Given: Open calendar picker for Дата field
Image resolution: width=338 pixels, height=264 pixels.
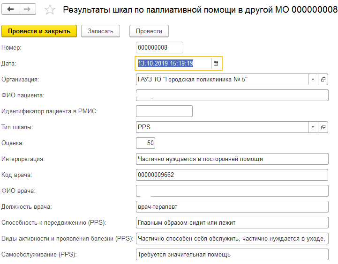Looking at the screenshot, I should tap(216, 63).
